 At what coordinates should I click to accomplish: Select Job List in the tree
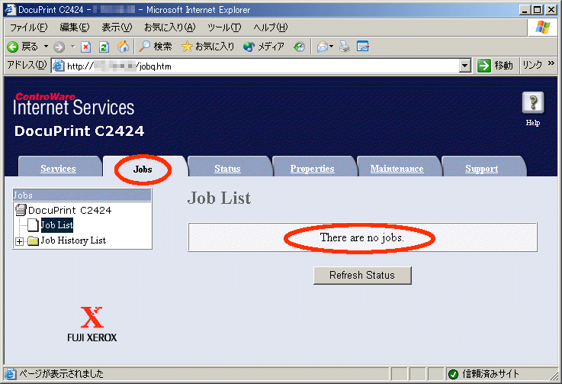point(57,225)
